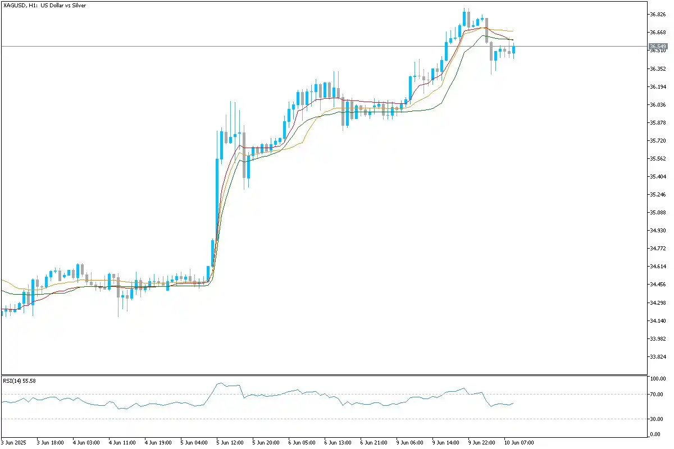Viewport: 674px width, 449px height.
Task: Click the 36.668 price axis label
Action: pos(658,33)
